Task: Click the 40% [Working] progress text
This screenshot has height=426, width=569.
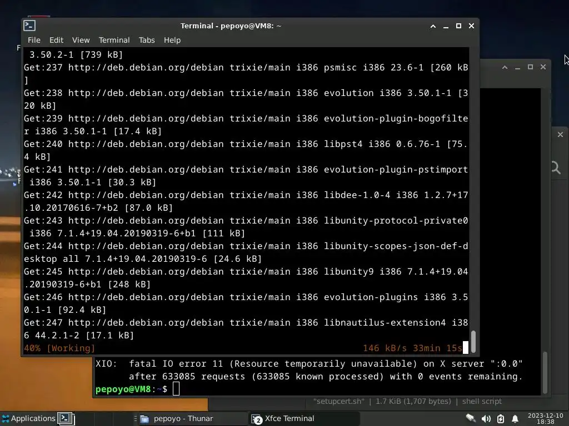Action: tap(59, 348)
